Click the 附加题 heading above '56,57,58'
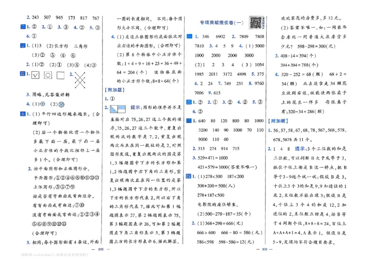 click(278, 121)
